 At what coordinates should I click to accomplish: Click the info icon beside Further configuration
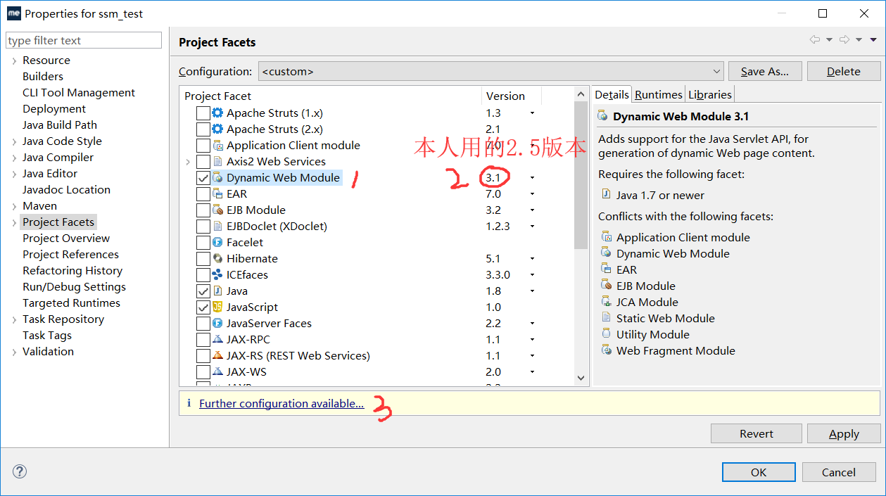point(189,403)
